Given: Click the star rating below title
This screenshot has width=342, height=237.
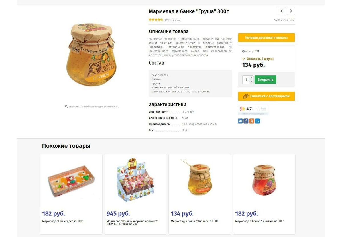Looking at the screenshot, I should (x=156, y=20).
